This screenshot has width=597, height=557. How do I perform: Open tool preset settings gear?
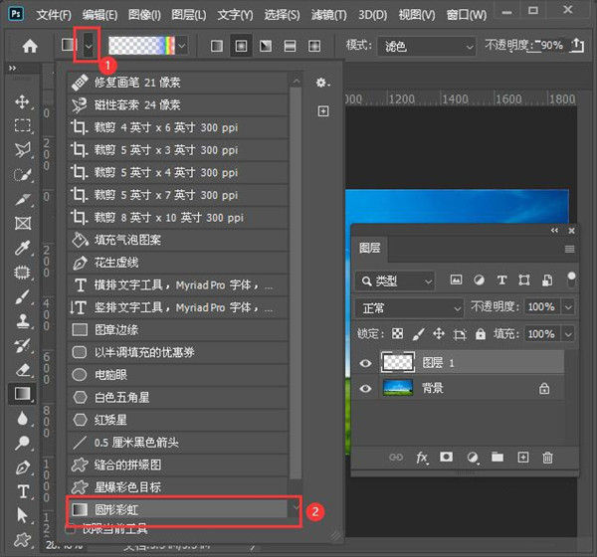322,83
